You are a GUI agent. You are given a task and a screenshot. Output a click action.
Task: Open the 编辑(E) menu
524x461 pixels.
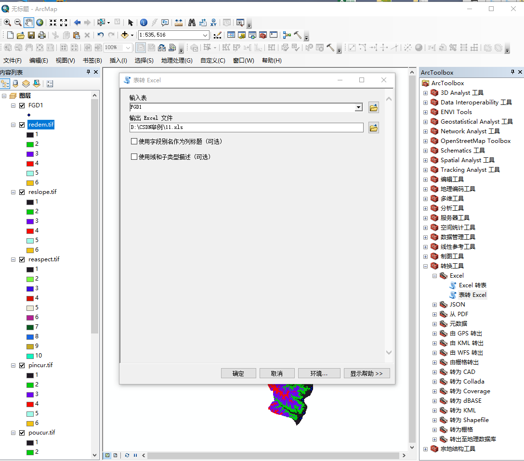point(39,61)
